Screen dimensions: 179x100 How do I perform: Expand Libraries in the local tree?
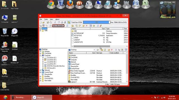[40, 51]
